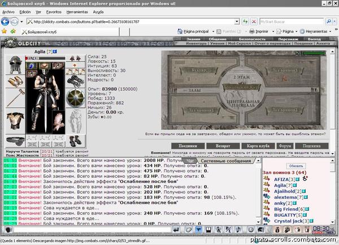The image size is (339, 245).
Task: Switch to Системные сообщения tab
Action: (x=226, y=161)
